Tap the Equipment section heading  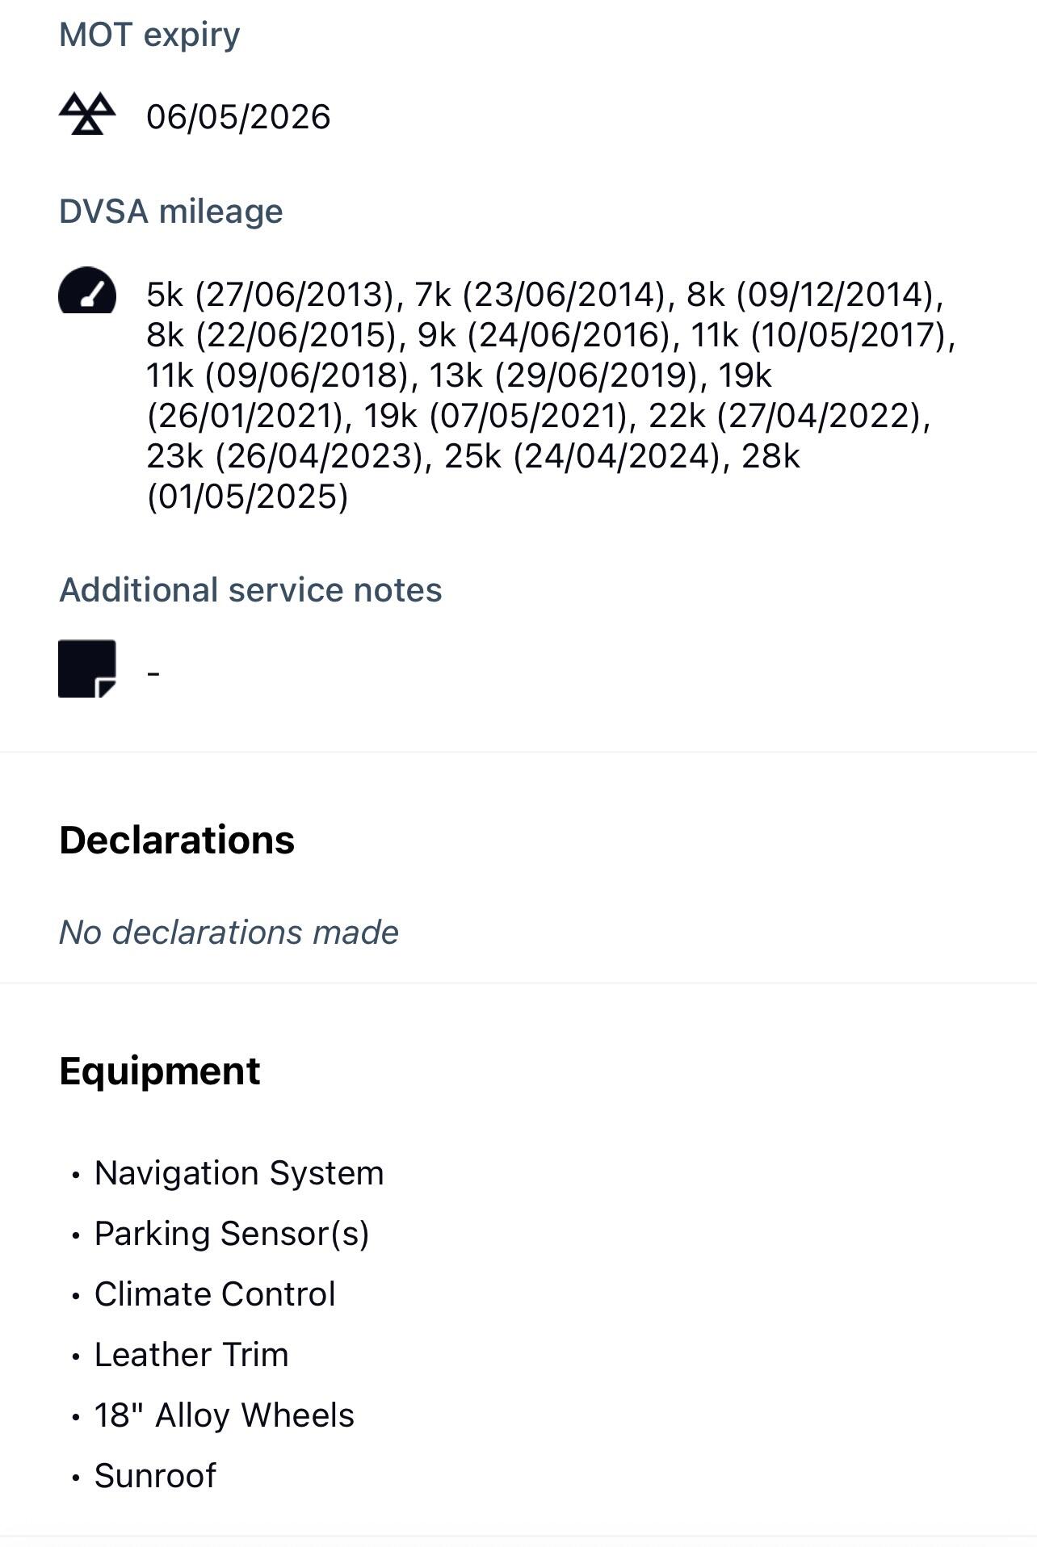160,1071
